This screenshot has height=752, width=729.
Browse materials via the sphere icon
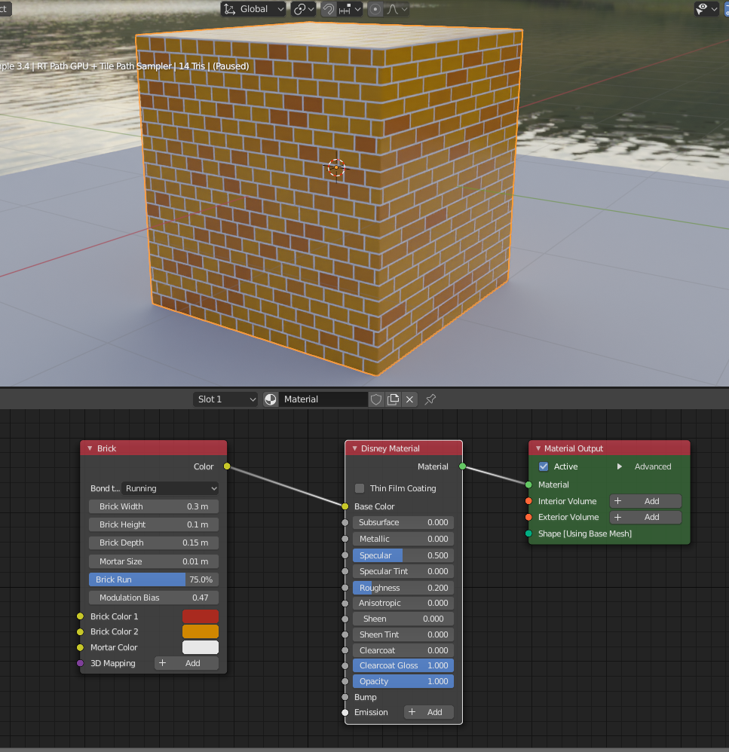(x=271, y=399)
